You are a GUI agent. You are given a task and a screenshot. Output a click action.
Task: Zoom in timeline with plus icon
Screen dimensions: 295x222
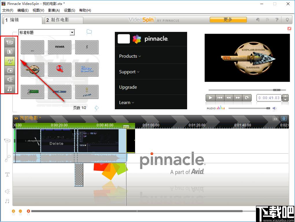tap(13, 211)
